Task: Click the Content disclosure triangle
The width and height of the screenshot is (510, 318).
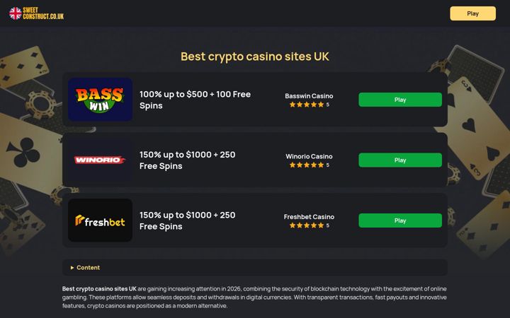Action: [x=72, y=268]
